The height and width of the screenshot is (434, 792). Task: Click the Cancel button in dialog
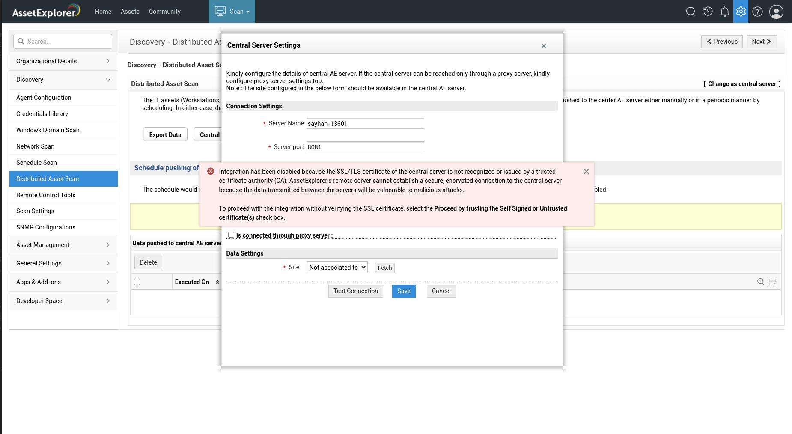(x=441, y=291)
